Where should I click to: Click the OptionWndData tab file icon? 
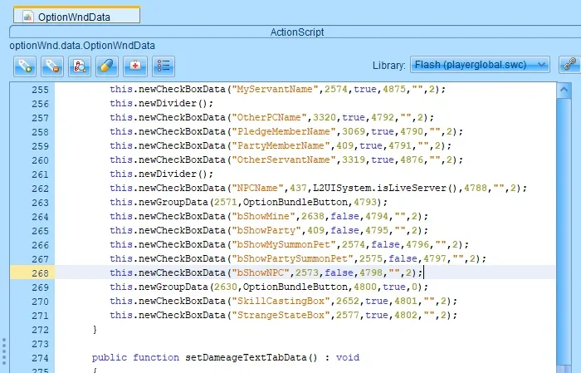27,17
